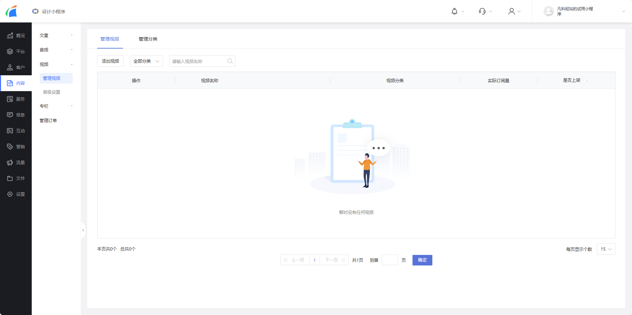Viewport: 632px width, 315px height.
Task: Click the 确定 pagination button
Action: [422, 260]
